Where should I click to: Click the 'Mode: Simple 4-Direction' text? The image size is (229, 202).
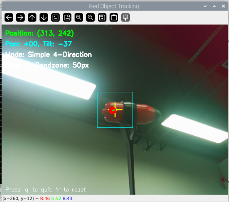point(48,55)
